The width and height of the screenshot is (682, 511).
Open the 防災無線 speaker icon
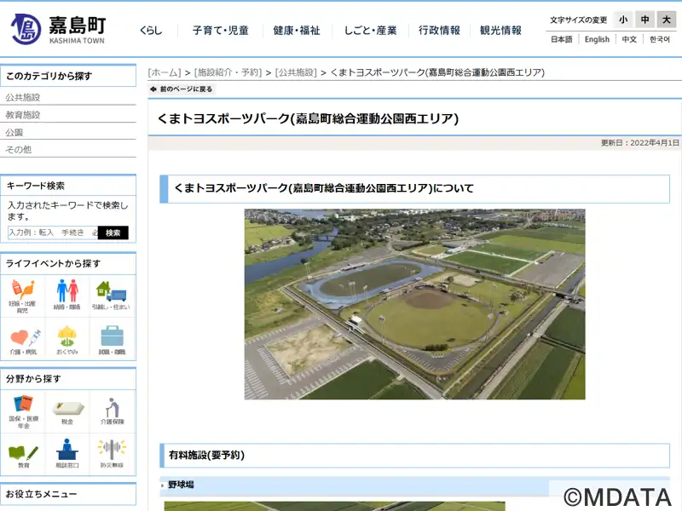coord(113,452)
